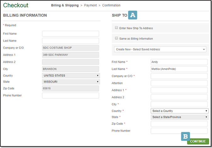The width and height of the screenshot is (212, 148).
Task: Expand billing State dropdown showing Missouri
Action: click(71, 82)
